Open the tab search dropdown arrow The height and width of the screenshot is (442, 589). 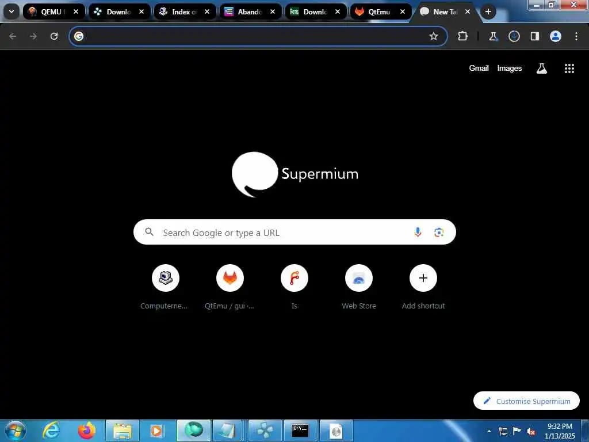12,12
